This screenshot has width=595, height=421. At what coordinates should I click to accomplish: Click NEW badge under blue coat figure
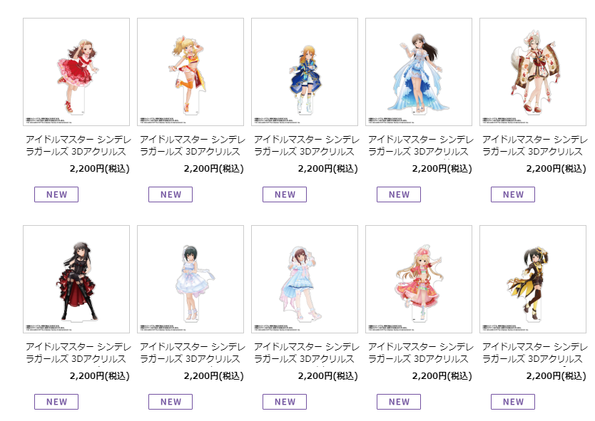[285, 194]
